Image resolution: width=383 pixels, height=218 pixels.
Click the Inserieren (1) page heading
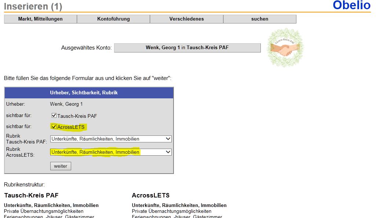pos(33,7)
